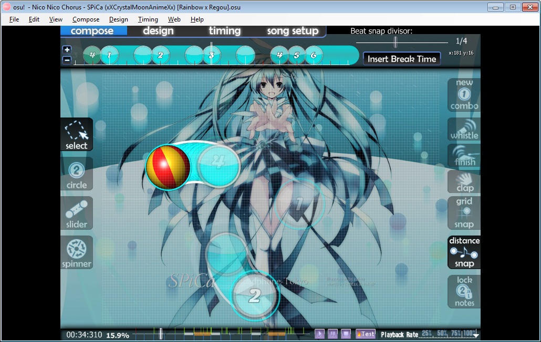Stop the song playback
Viewport: 541px width, 342px height.
346,334
